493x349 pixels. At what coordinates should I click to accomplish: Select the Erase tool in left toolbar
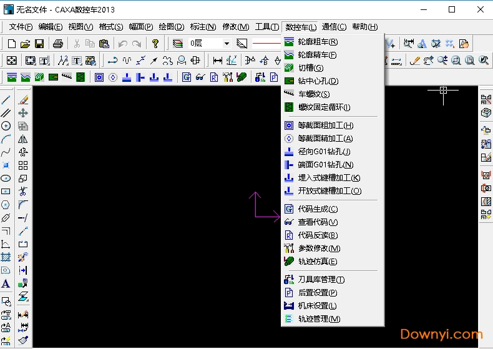coord(23,100)
